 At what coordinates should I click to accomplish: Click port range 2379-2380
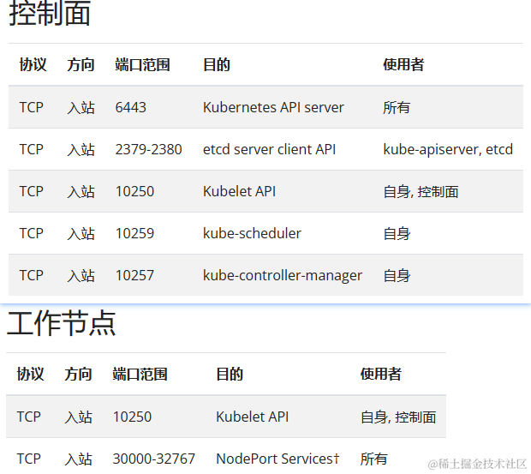coord(148,149)
